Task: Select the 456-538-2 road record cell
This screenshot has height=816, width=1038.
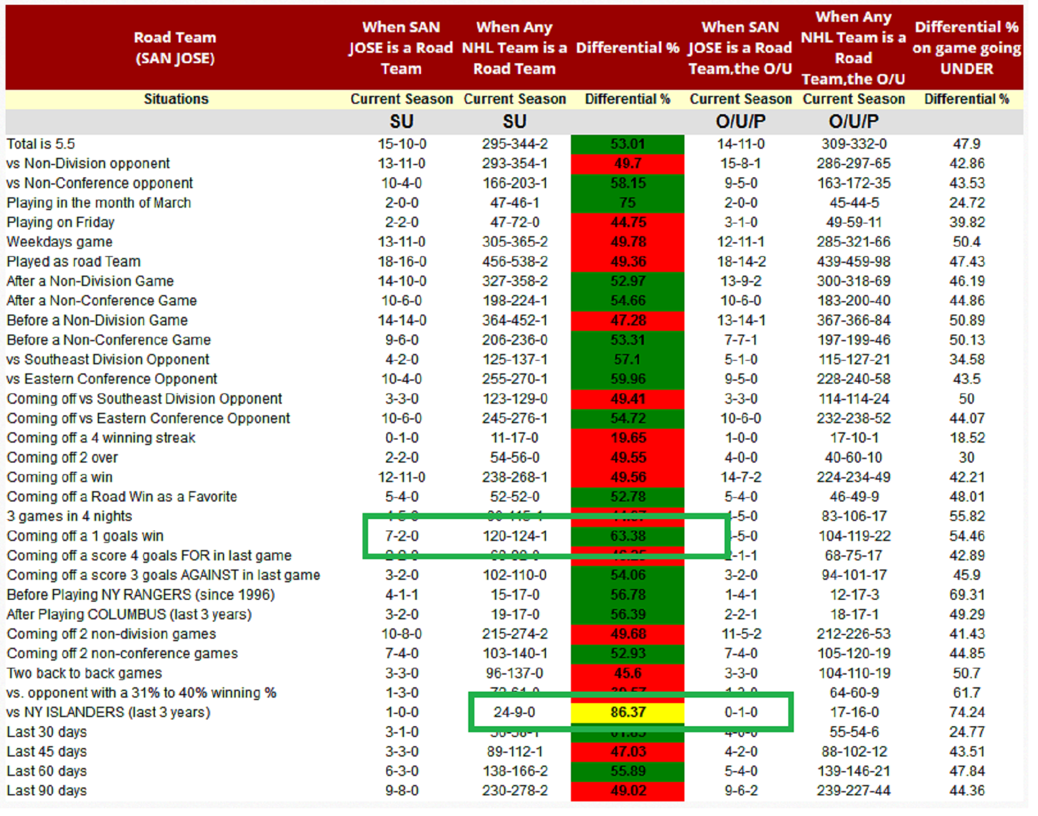Action: coord(514,262)
